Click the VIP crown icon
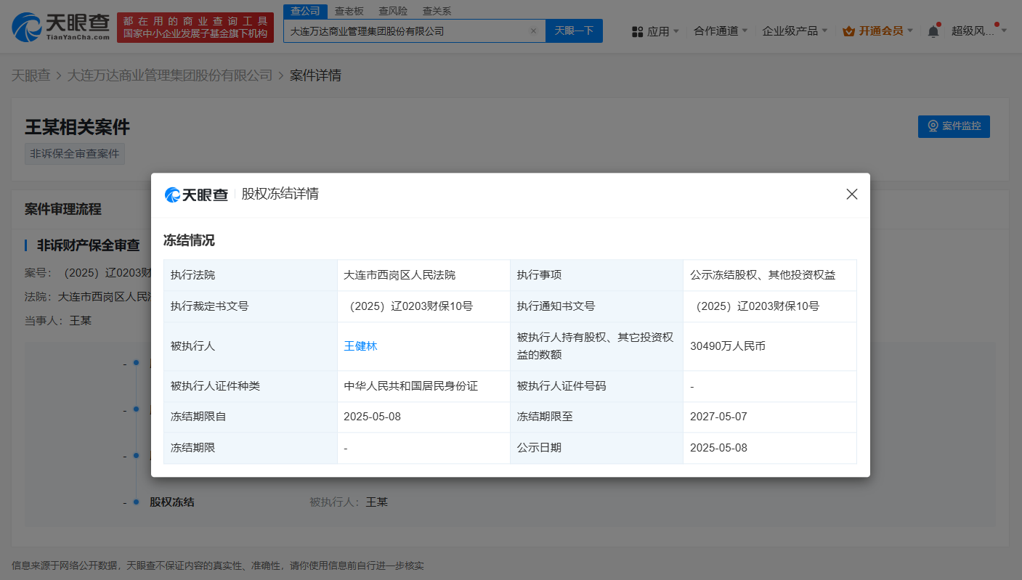This screenshot has width=1022, height=580. pos(848,31)
